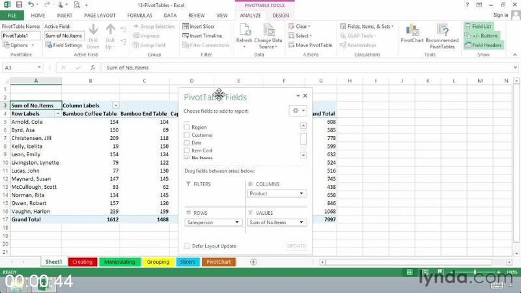Viewport: 521px width, 293px height.
Task: Open the Creating sheet tab
Action: point(83,262)
